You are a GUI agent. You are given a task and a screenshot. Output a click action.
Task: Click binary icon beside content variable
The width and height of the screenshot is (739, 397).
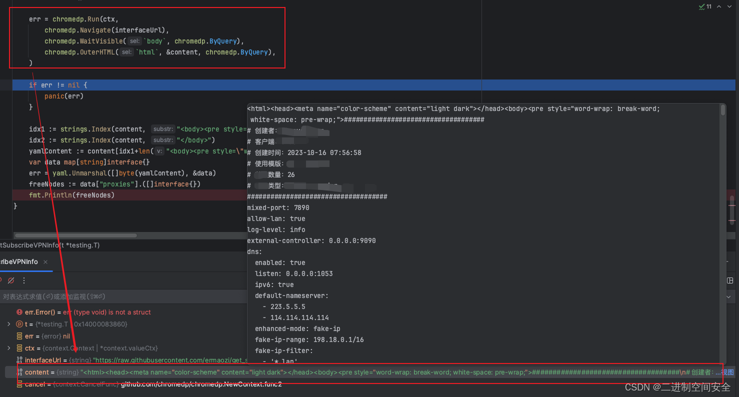19,372
